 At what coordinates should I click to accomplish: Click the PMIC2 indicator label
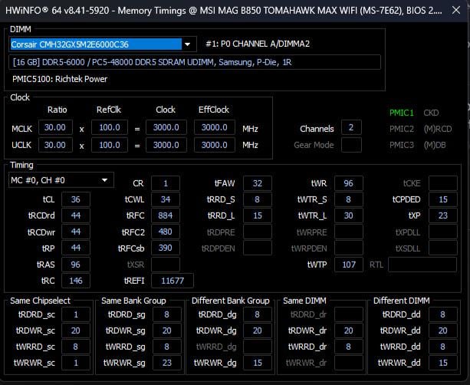[x=402, y=128]
